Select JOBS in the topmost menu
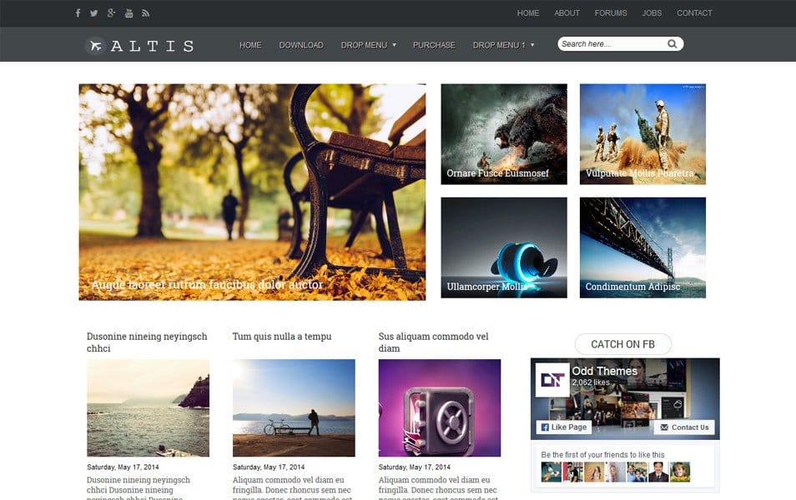This screenshot has width=796, height=500. (x=652, y=12)
